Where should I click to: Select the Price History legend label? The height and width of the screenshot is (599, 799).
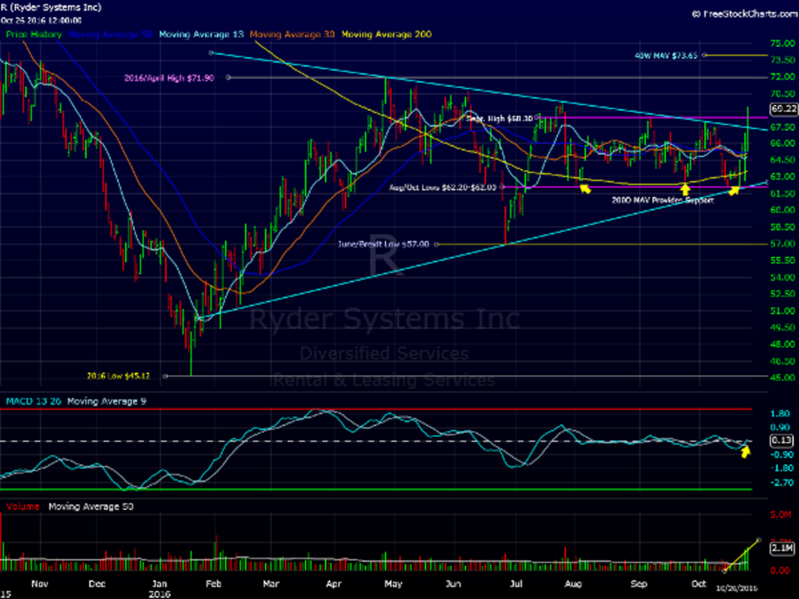pyautogui.click(x=34, y=35)
